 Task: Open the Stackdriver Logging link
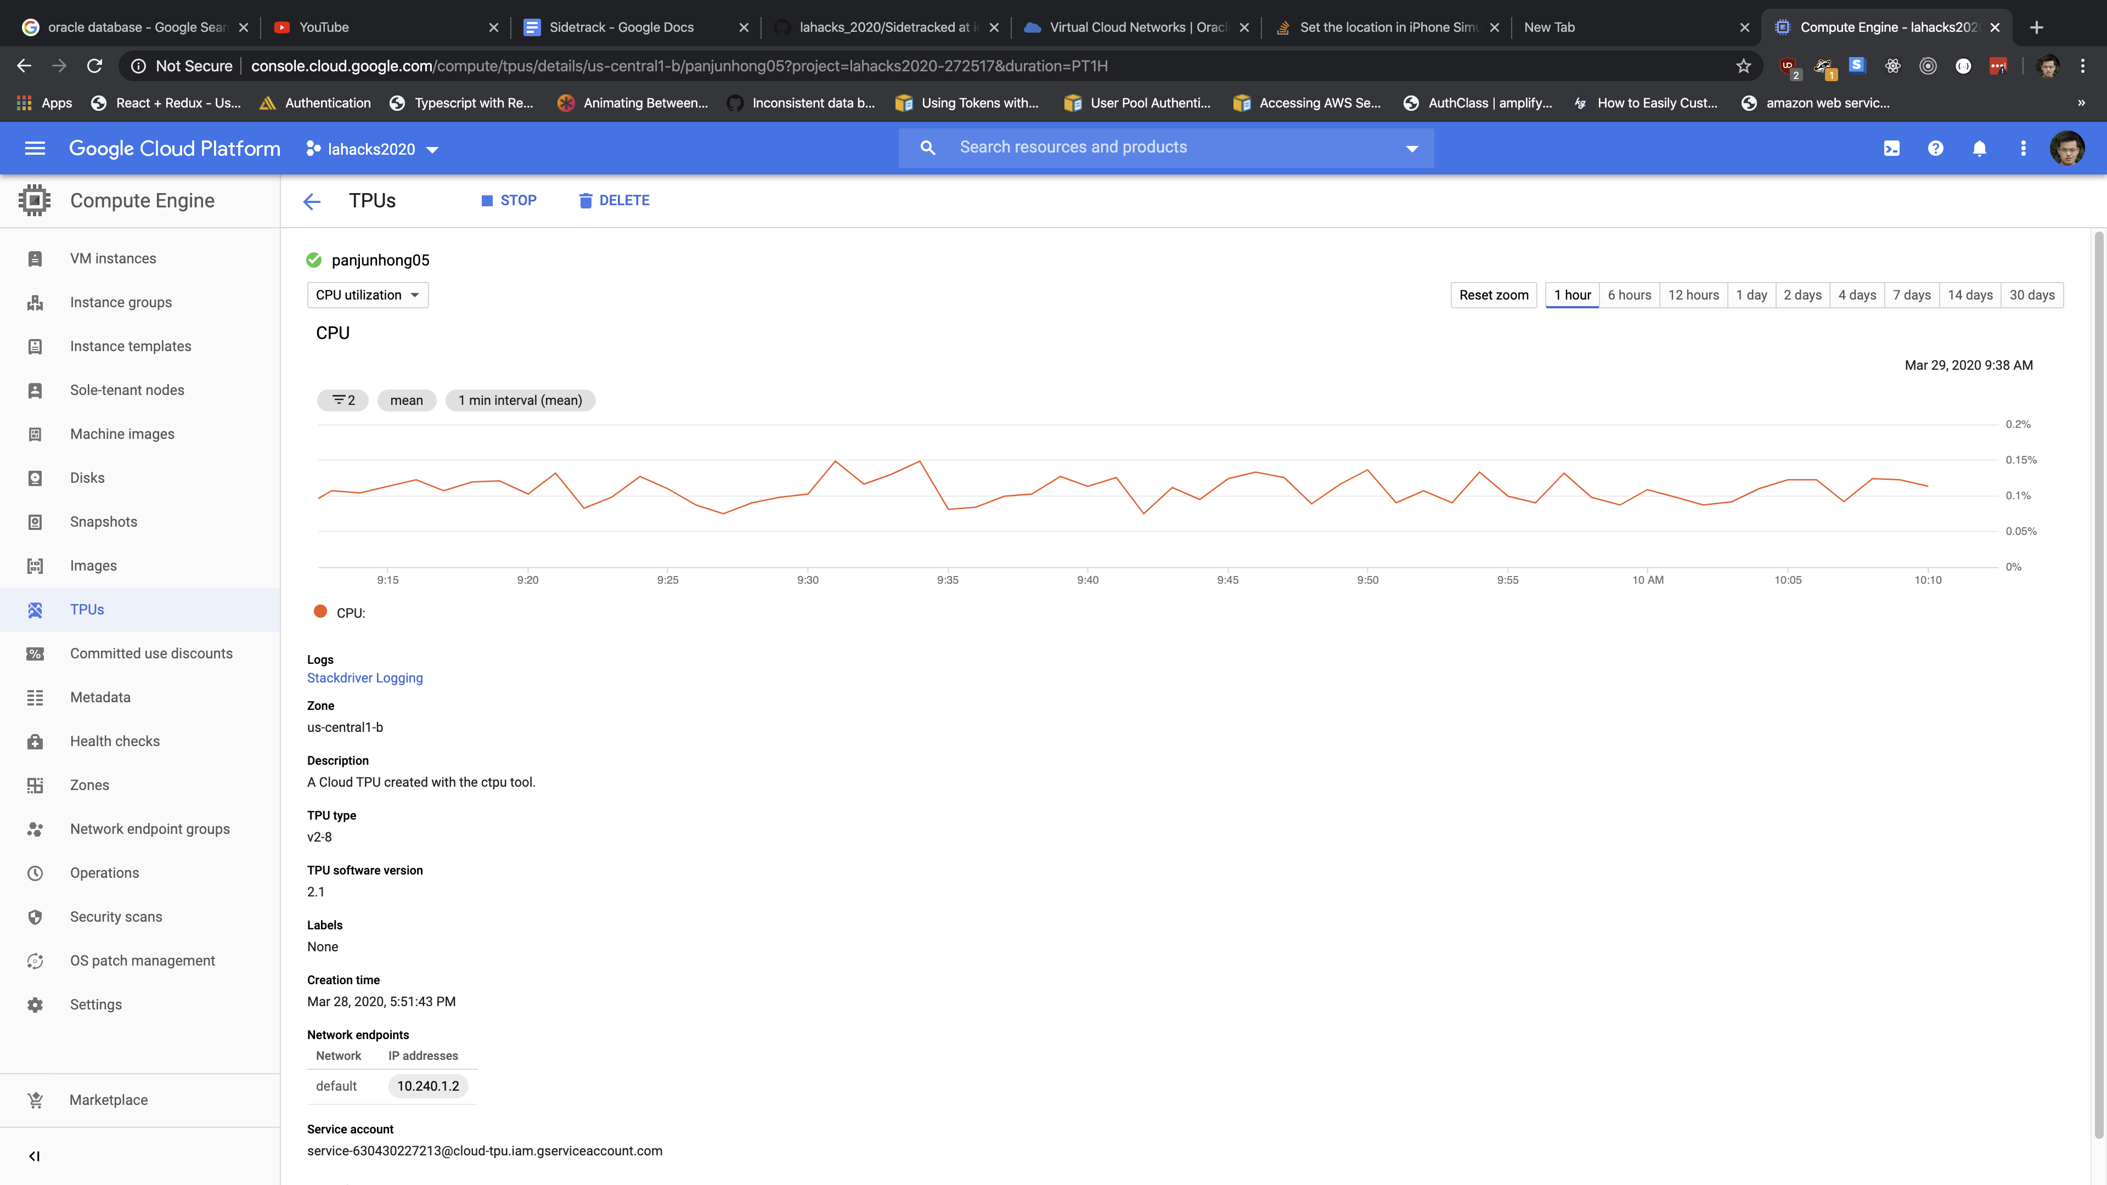coord(365,677)
